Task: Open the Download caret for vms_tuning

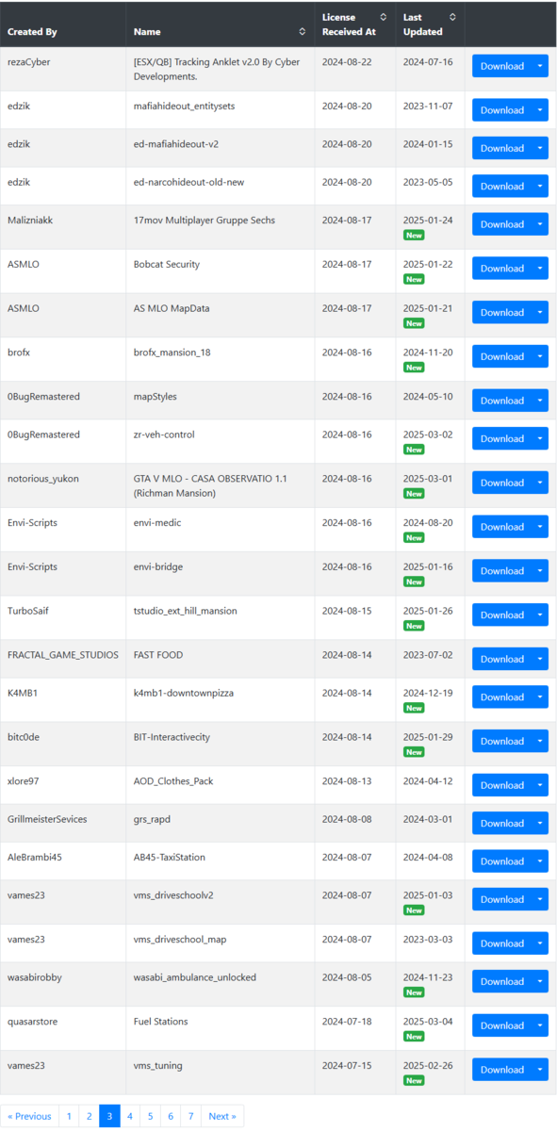Action: point(540,1070)
